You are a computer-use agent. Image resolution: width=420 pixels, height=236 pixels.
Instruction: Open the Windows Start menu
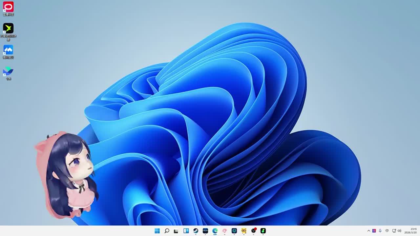[157, 231]
